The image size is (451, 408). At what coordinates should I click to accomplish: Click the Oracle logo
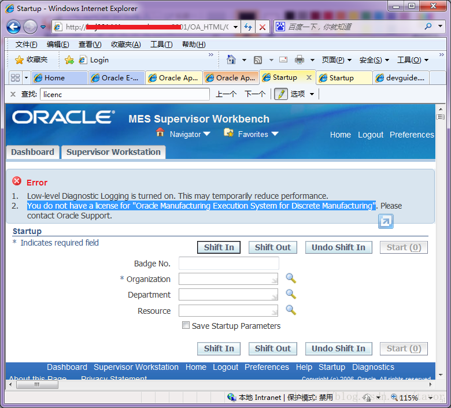64,117
